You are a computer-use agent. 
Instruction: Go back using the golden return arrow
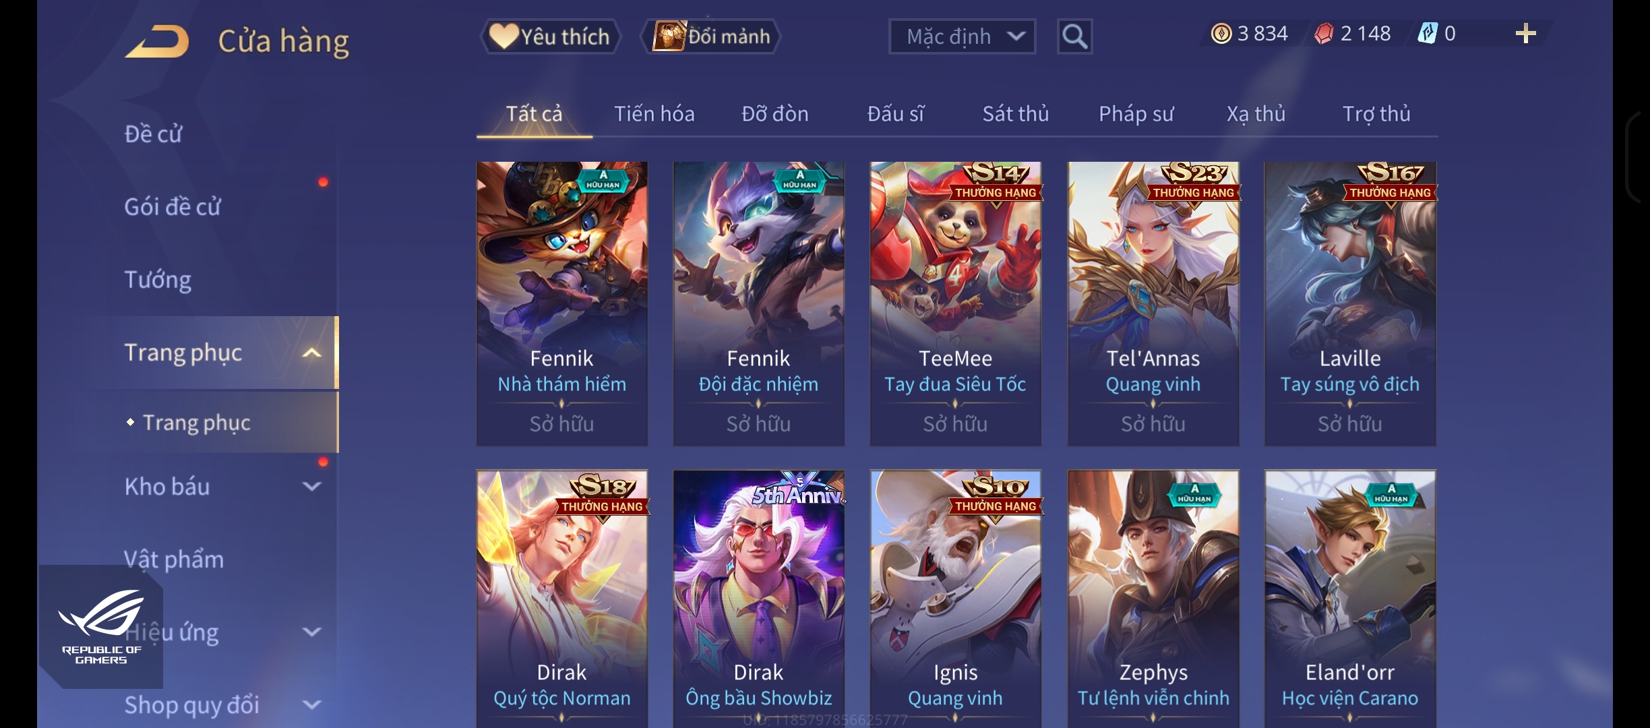click(x=157, y=41)
